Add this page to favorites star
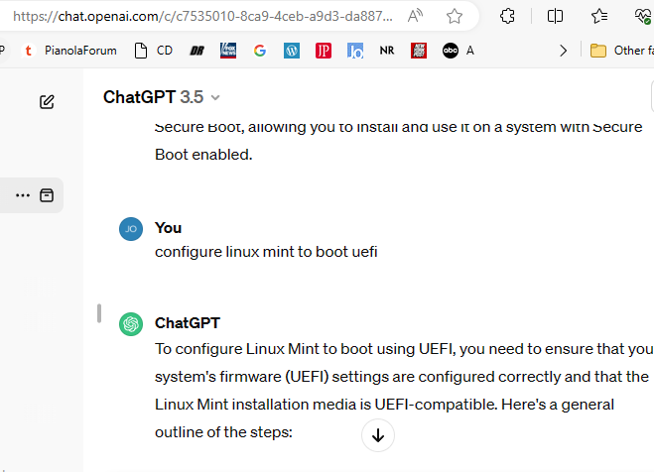The image size is (654, 472). (x=455, y=16)
